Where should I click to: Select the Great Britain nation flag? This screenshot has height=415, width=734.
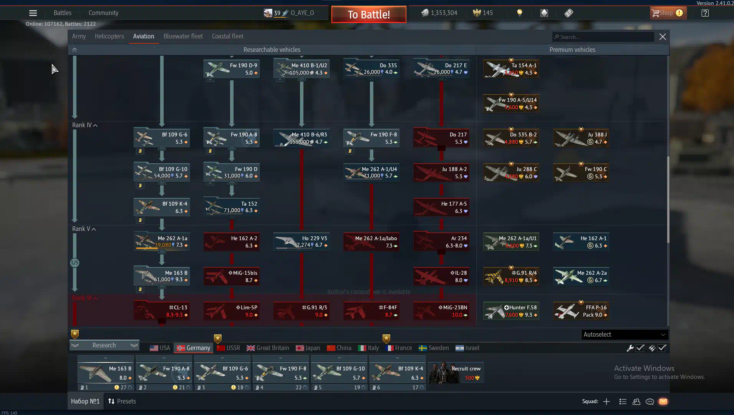tap(268, 348)
